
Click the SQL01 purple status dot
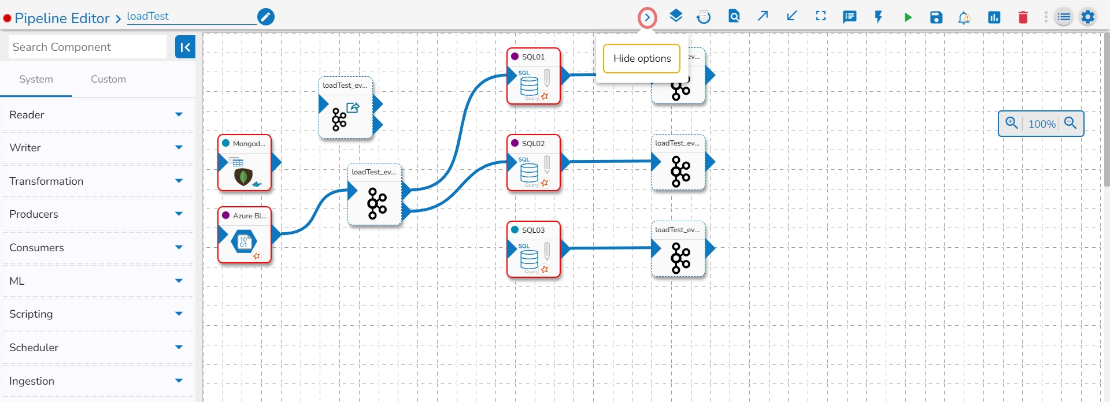[x=515, y=57]
